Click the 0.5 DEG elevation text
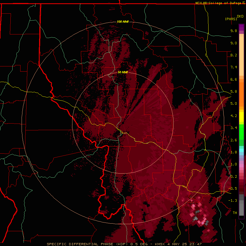Viewport: 246px width, 246px height. tap(139, 244)
